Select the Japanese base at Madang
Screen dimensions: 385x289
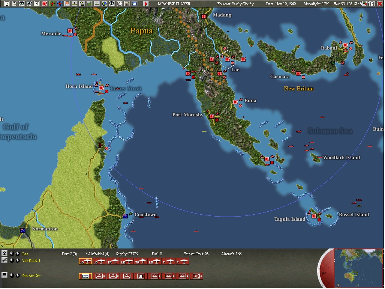[204, 17]
